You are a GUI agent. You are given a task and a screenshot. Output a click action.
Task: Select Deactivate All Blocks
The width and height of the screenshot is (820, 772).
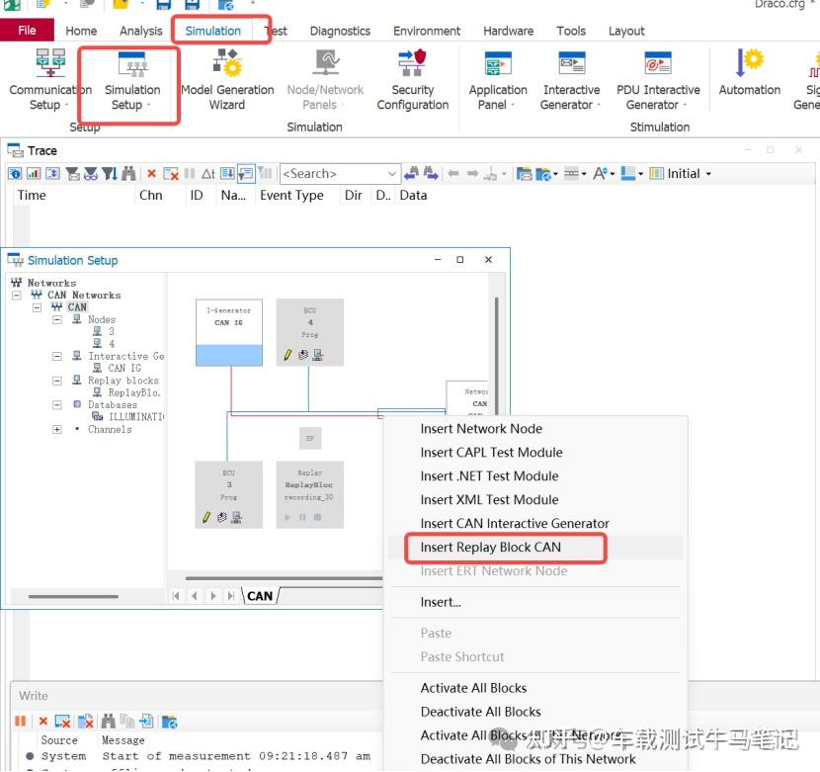pyautogui.click(x=480, y=712)
